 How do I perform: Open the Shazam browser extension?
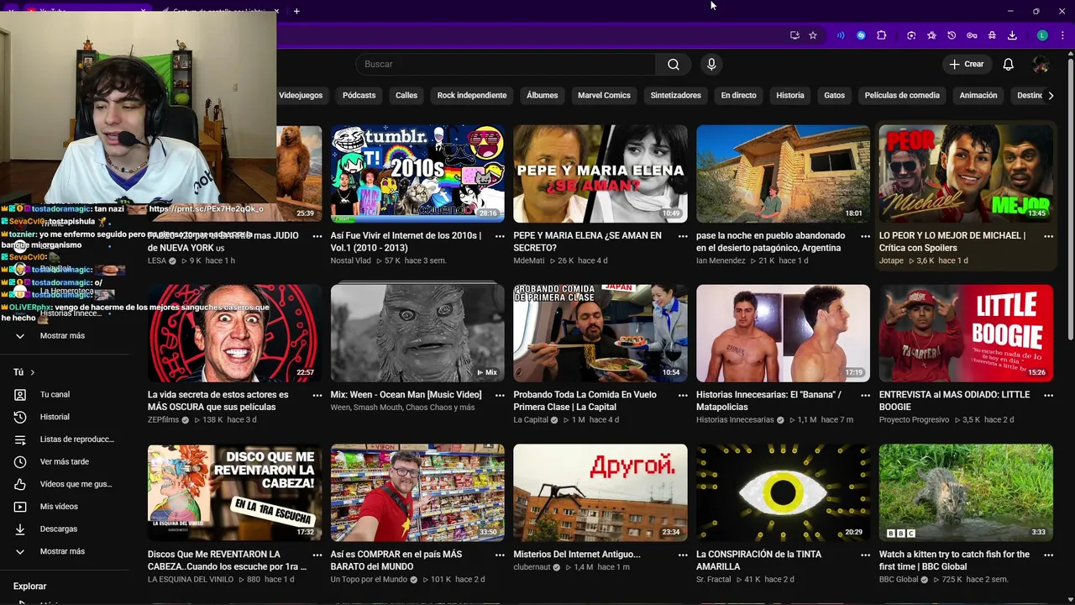[861, 35]
